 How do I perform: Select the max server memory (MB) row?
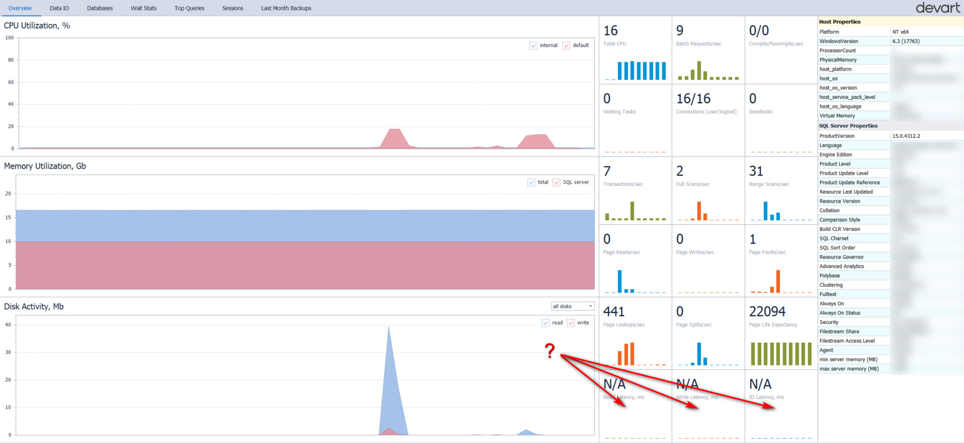click(x=891, y=369)
